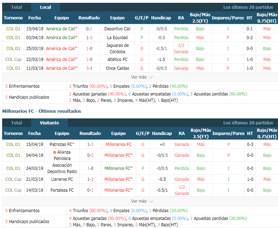278x228 pixels.
Task: Click 1/2 Ganada in Fortaleza FC row
Action: 182,190
